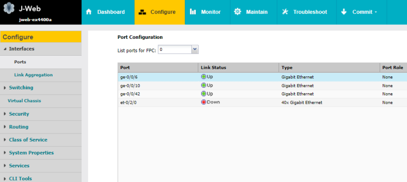This screenshot has height=182, width=407.
Task: Click the Down status text for et-0/2/0
Action: coord(213,102)
